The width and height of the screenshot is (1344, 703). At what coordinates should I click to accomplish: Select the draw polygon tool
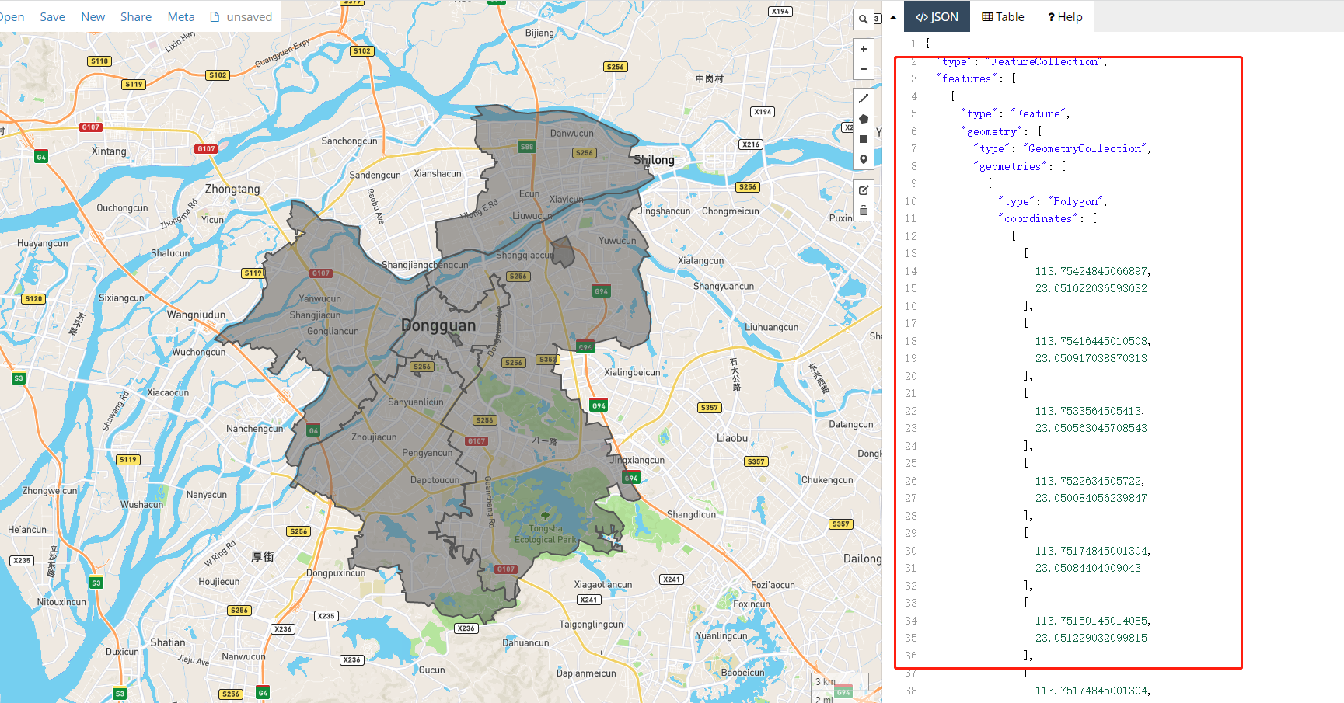pyautogui.click(x=863, y=119)
